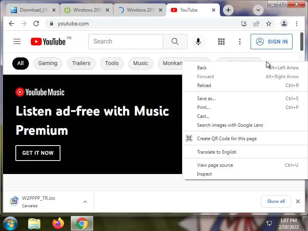Click the install app icon in address bar

coord(244,24)
